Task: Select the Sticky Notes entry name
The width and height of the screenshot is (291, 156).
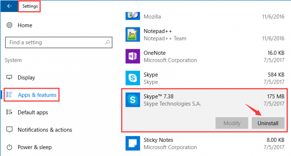Action: [158, 140]
